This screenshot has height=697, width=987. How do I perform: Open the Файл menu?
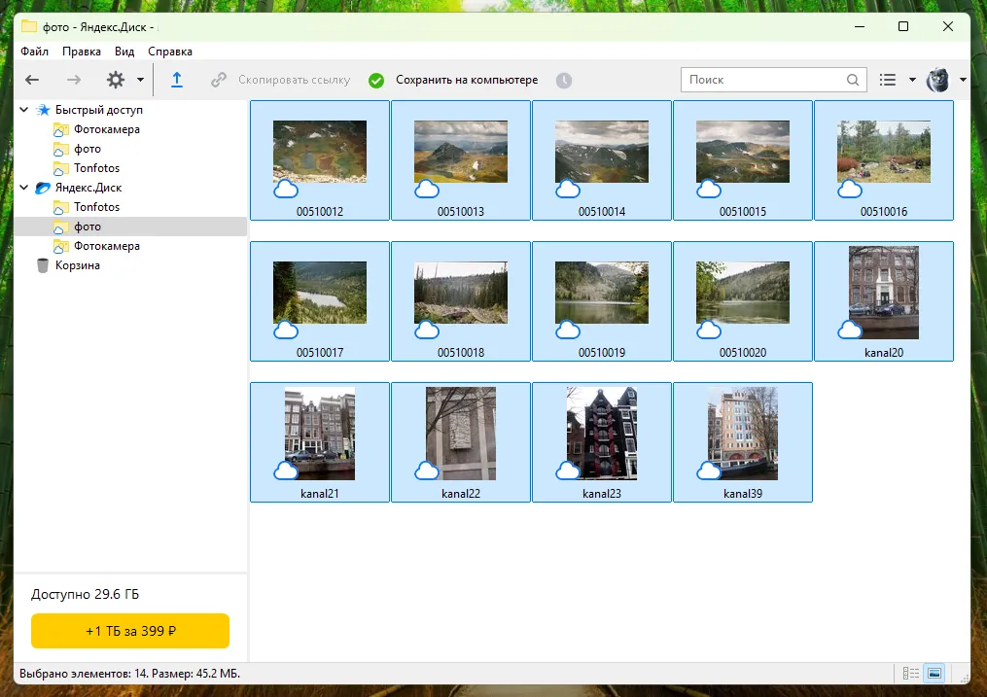coord(34,52)
